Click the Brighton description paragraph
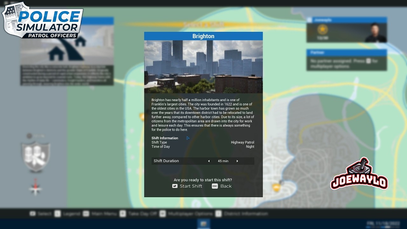 click(203, 115)
